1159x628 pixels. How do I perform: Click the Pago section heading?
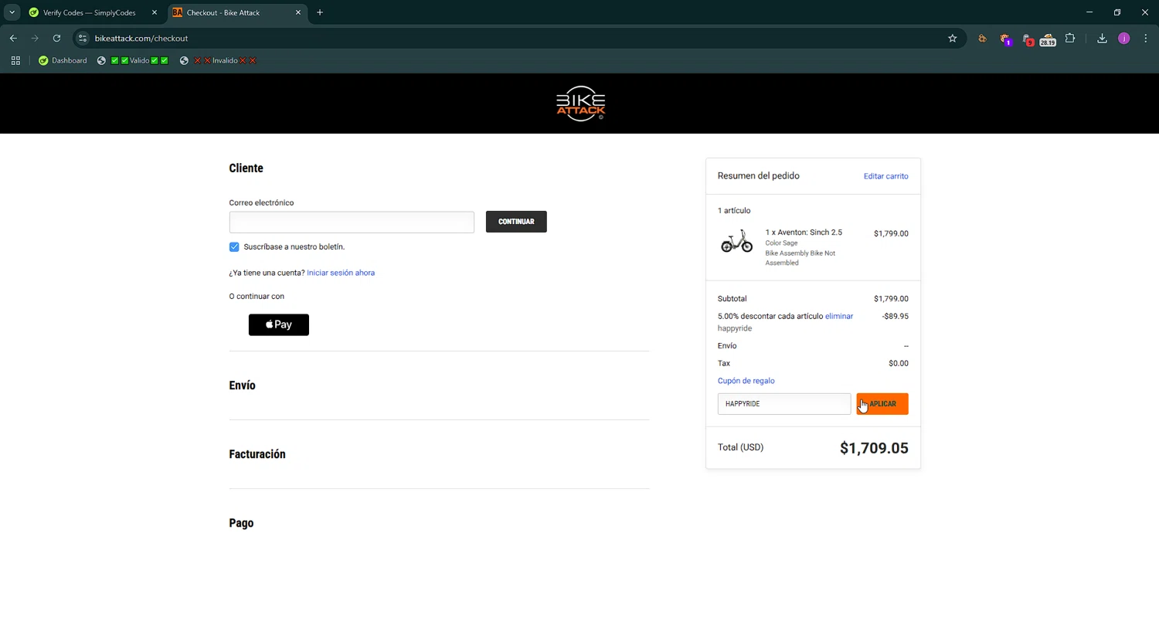[x=241, y=523]
